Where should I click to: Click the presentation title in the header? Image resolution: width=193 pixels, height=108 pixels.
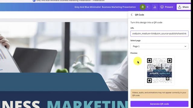pyautogui.click(x=105, y=7)
